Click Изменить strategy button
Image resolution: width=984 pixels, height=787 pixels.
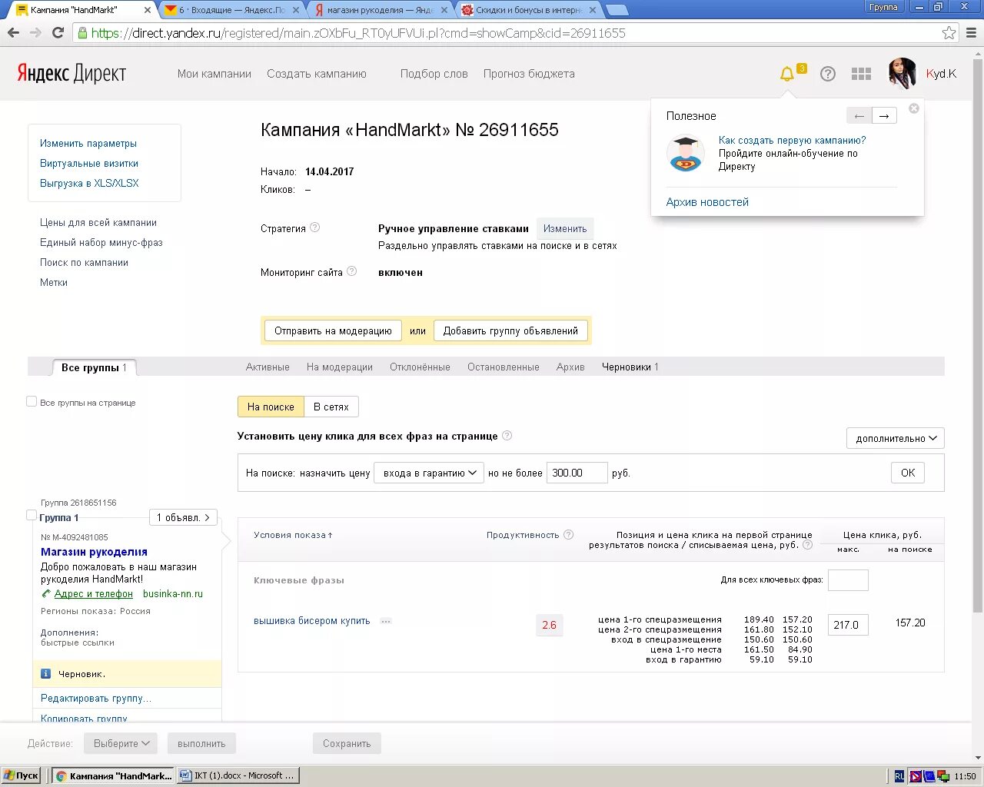coord(565,228)
